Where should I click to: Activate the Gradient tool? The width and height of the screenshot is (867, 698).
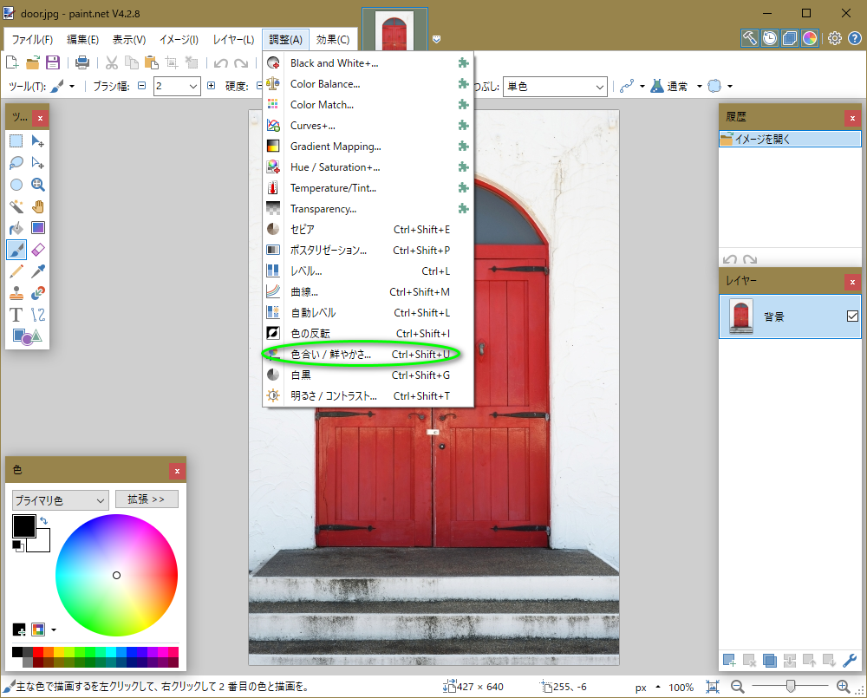click(38, 228)
